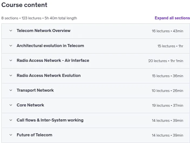
Task: Click the Core Network chevron icon
Action: pos(11,105)
